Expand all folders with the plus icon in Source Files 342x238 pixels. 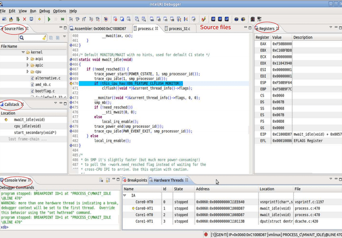click(x=58, y=37)
